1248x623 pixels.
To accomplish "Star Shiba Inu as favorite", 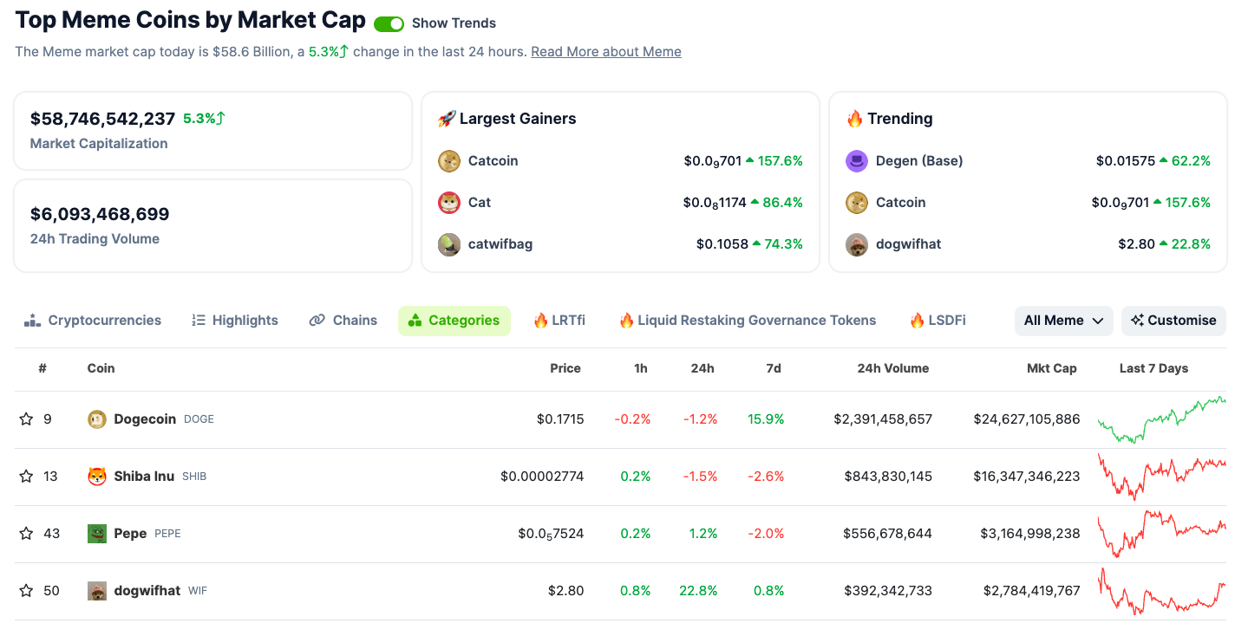I will pos(26,477).
